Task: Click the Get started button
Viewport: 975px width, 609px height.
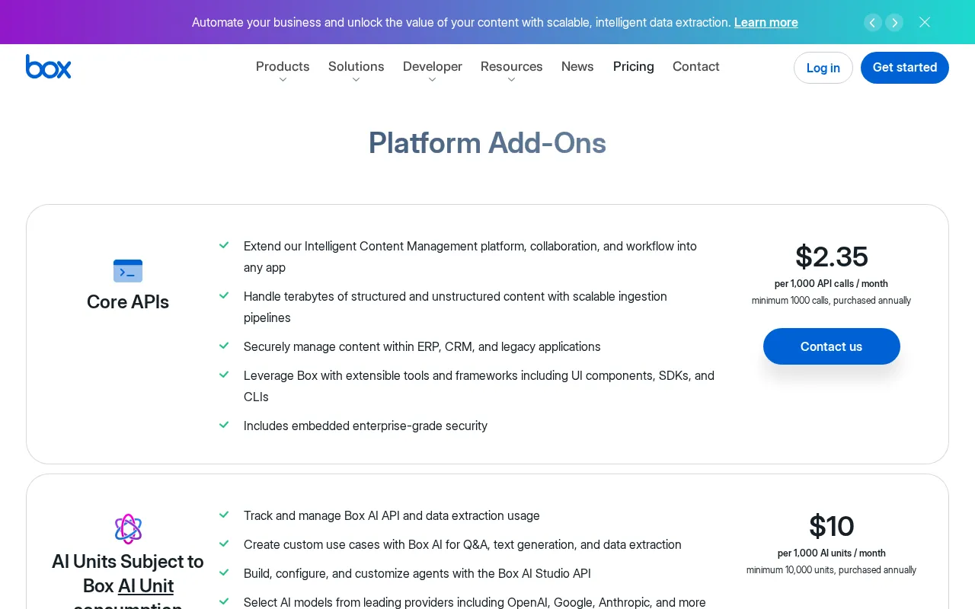Action: 905,68
